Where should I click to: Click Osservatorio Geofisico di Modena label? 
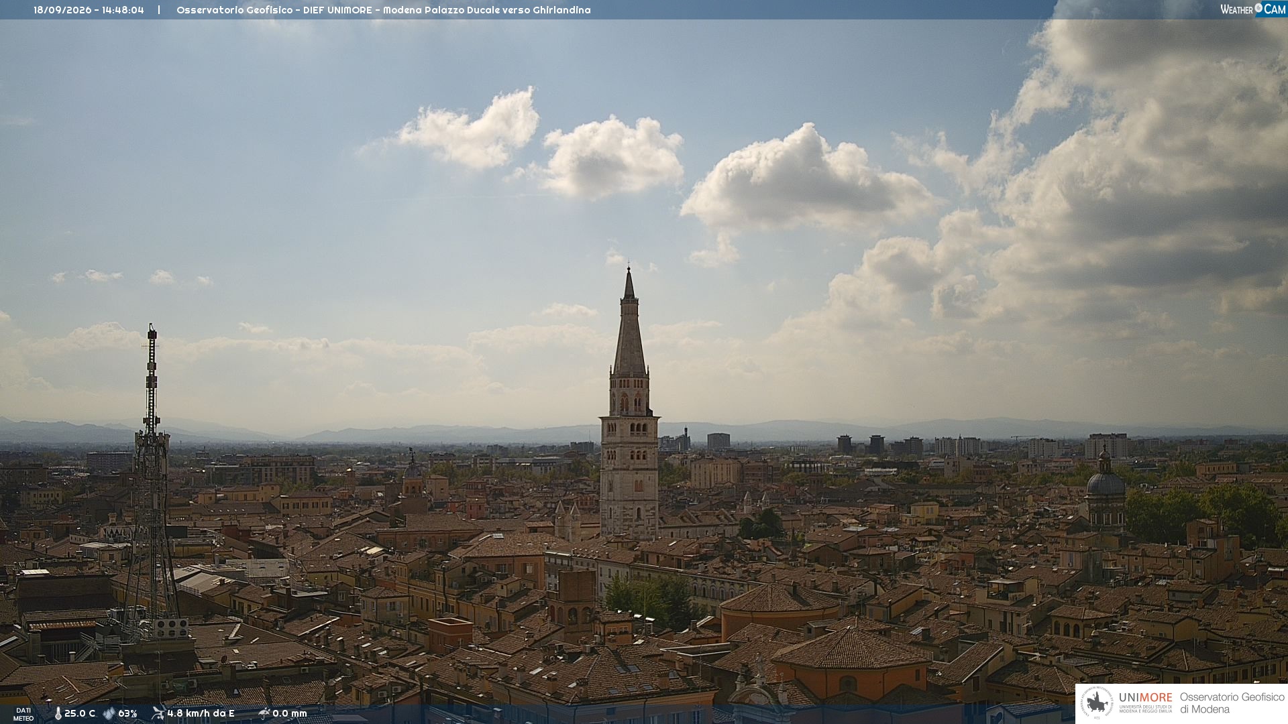pos(1232,703)
